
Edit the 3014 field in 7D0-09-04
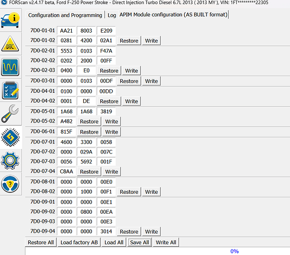[x=106, y=232]
